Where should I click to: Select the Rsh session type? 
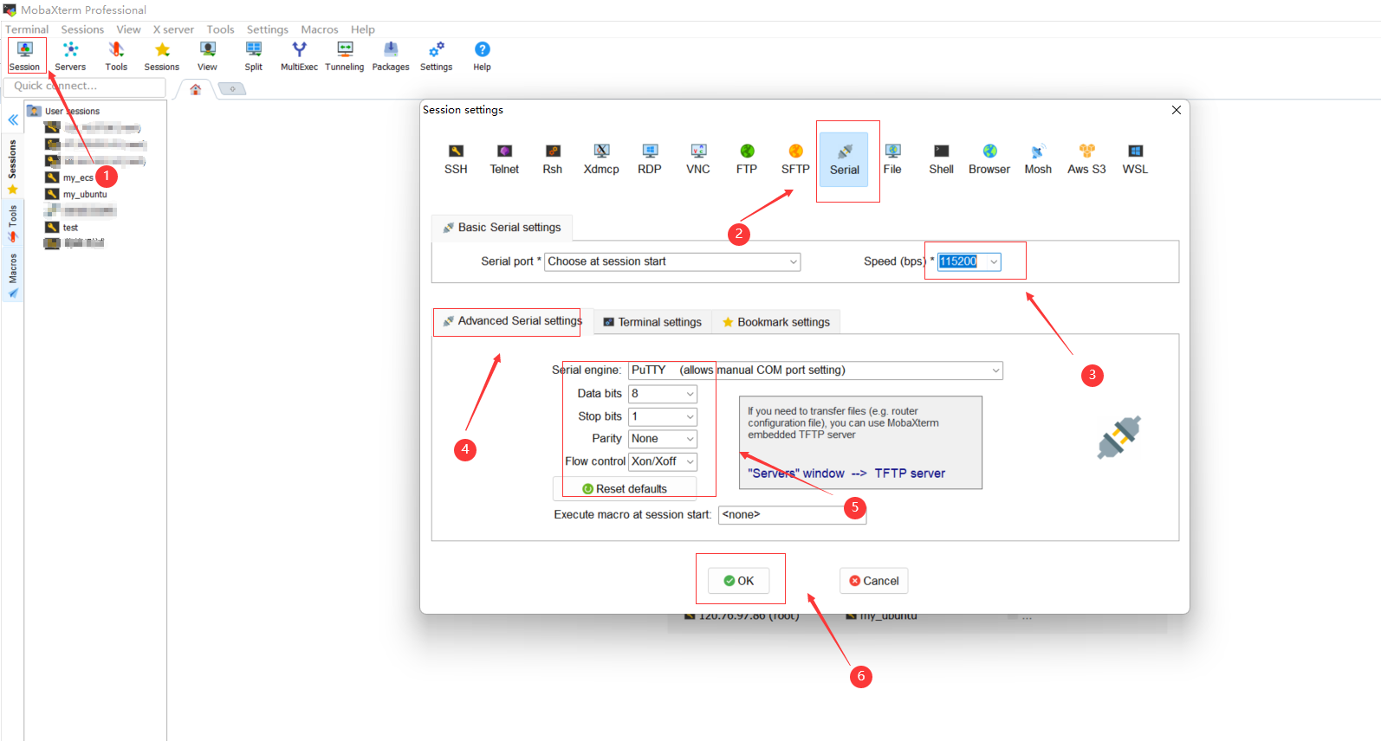click(x=553, y=159)
